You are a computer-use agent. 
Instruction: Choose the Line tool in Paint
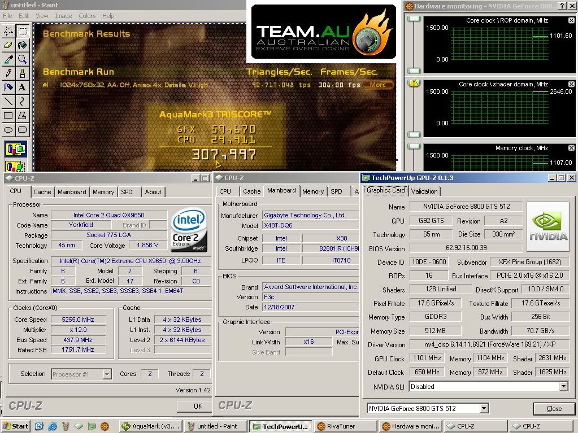8,101
